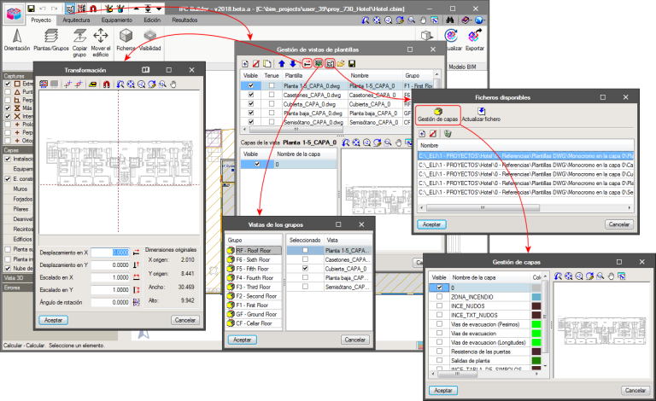The width and height of the screenshot is (656, 401).
Task: Open the Orientación tool in the ribbon
Action: [17, 40]
